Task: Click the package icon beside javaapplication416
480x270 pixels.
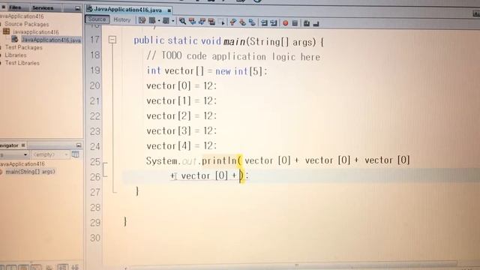Action: pyautogui.click(x=7, y=31)
